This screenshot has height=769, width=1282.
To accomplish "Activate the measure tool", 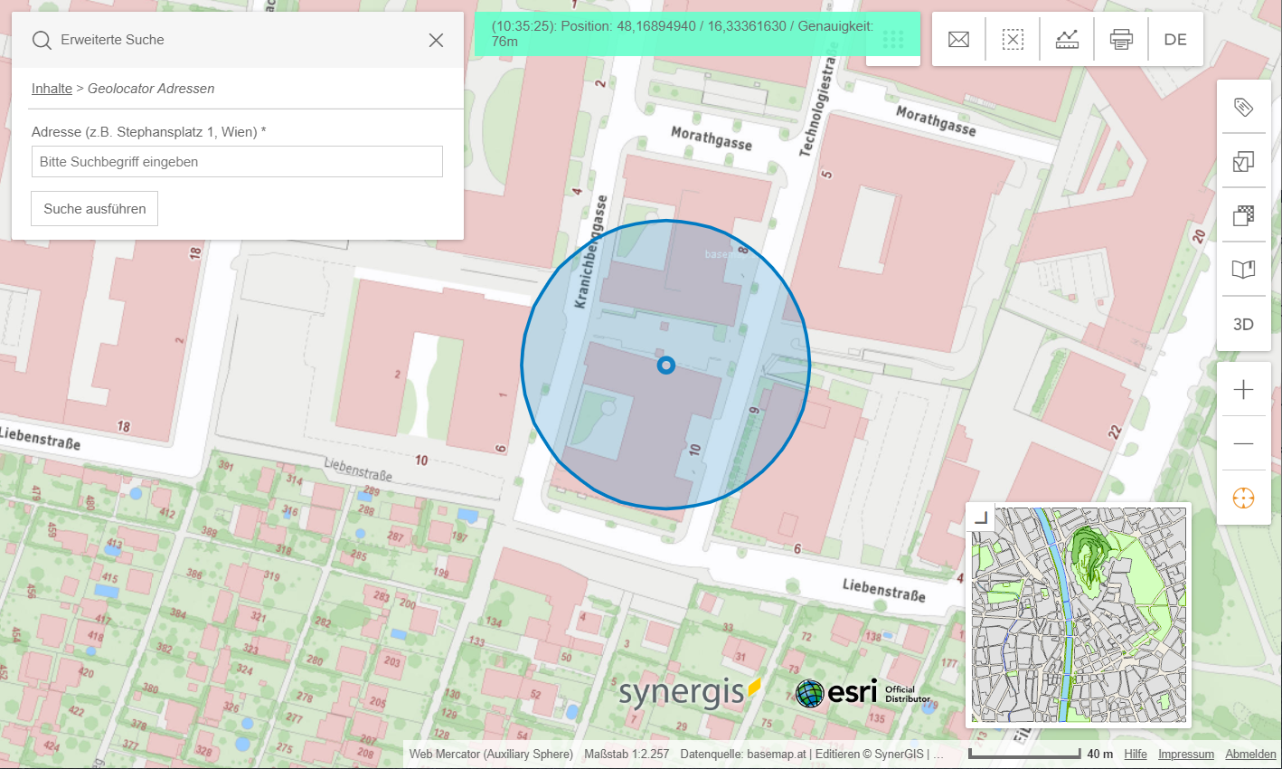I will click(1067, 39).
